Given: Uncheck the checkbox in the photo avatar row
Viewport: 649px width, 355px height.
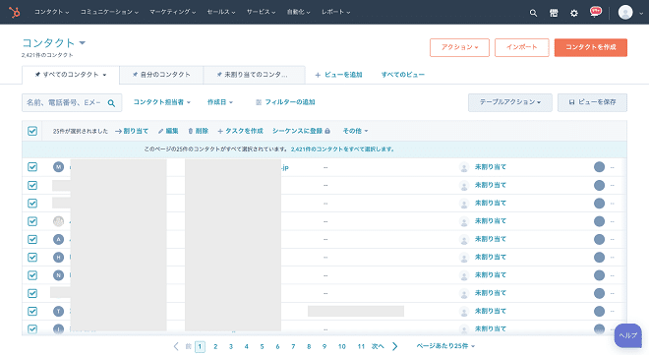Looking at the screenshot, I should pyautogui.click(x=32, y=221).
